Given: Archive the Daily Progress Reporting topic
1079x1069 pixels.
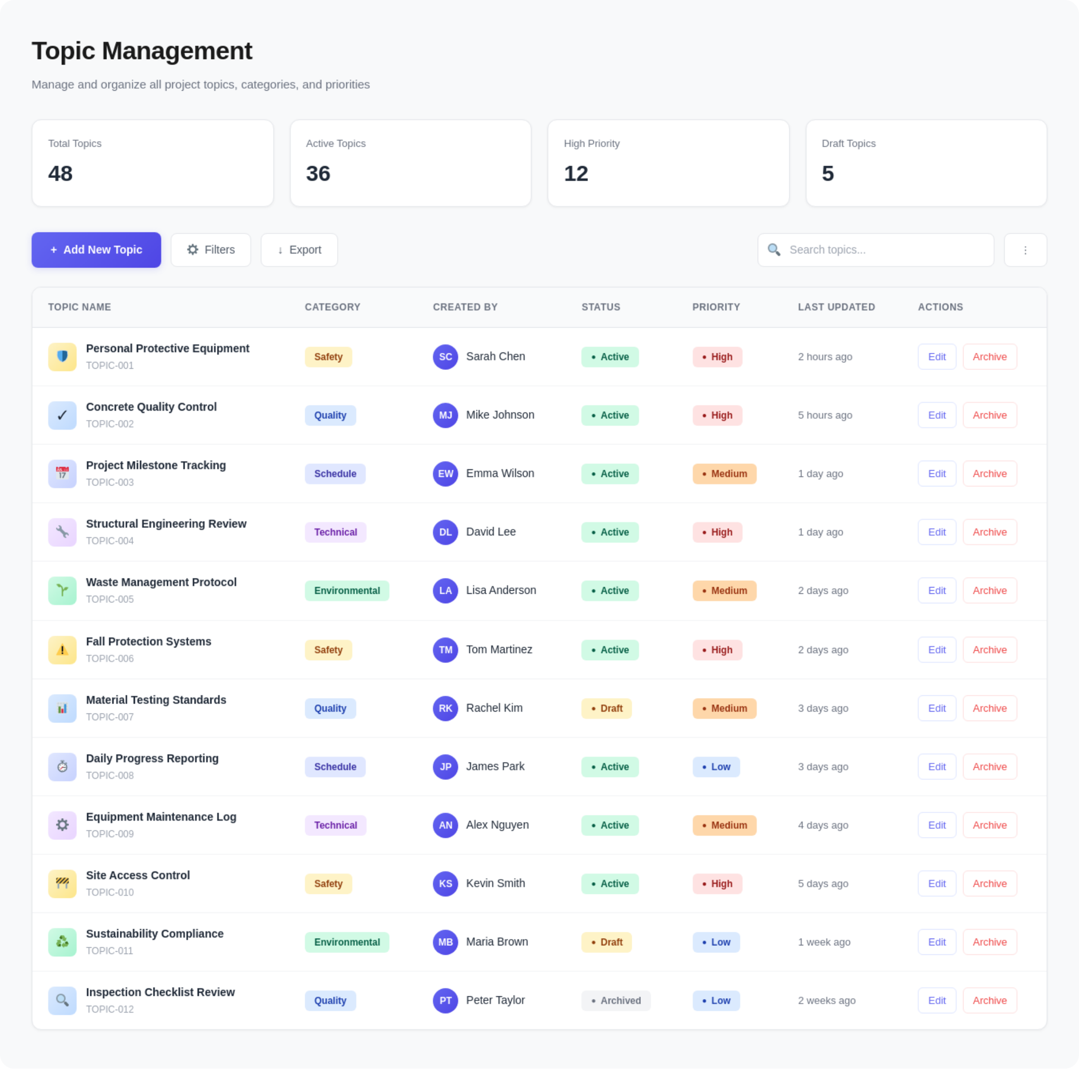Looking at the screenshot, I should (x=989, y=767).
